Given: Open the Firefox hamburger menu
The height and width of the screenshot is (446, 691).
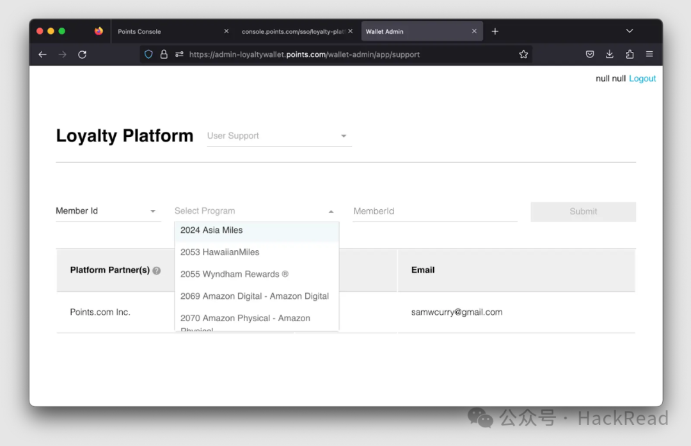Looking at the screenshot, I should point(649,54).
